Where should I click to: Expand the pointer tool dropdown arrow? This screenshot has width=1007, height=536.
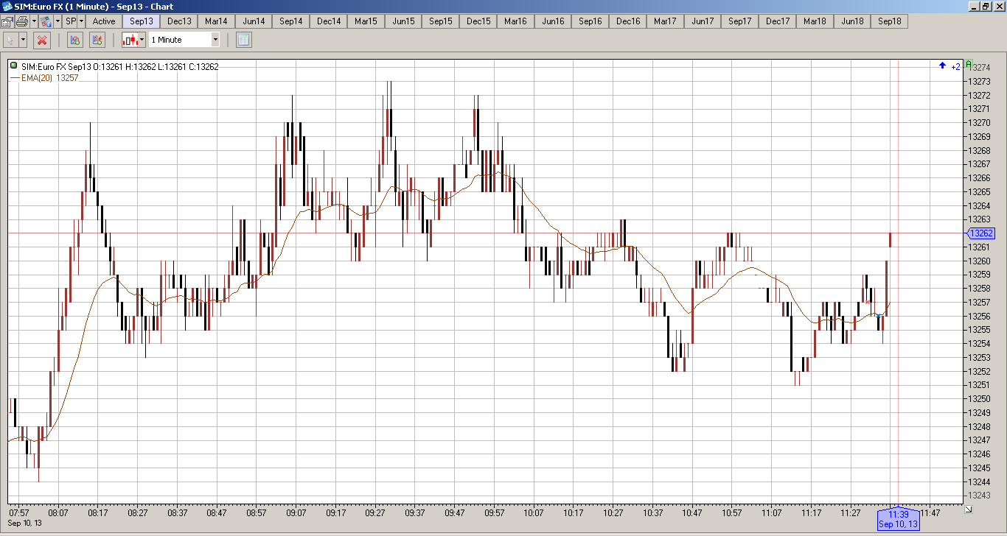[23, 40]
